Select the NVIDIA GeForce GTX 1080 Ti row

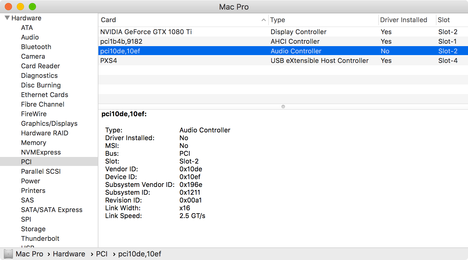tap(283, 32)
